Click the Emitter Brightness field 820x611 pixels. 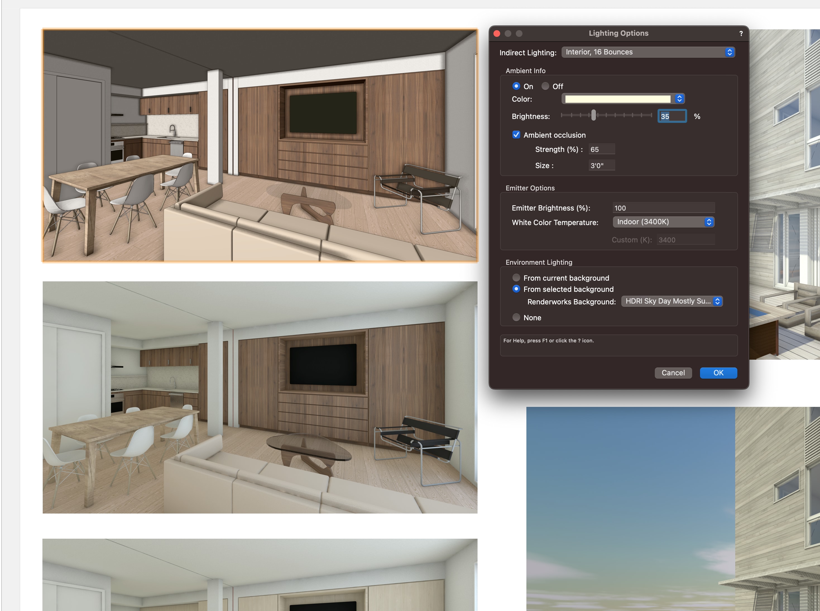[x=663, y=208]
